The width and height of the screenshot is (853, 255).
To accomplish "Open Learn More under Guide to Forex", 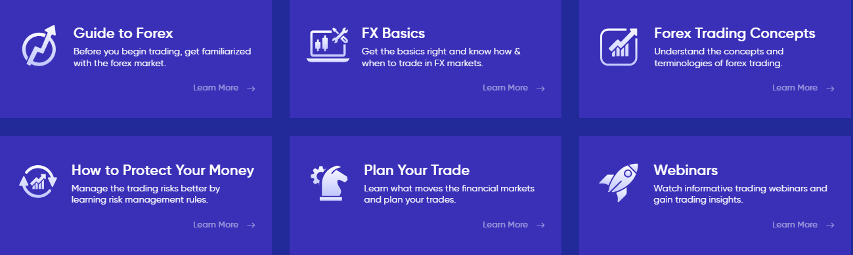I will 215,88.
